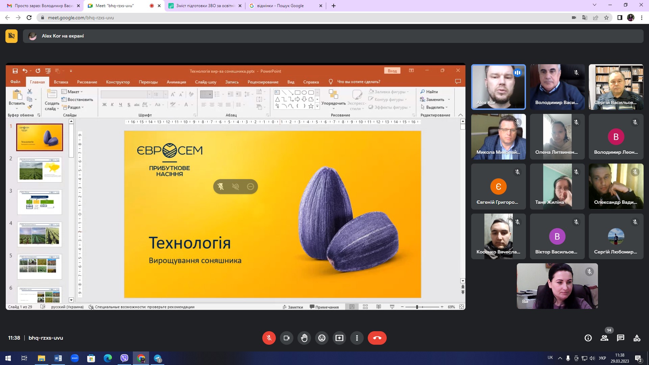
Task: Open Упорядочить arrange dropdown
Action: coord(333,99)
